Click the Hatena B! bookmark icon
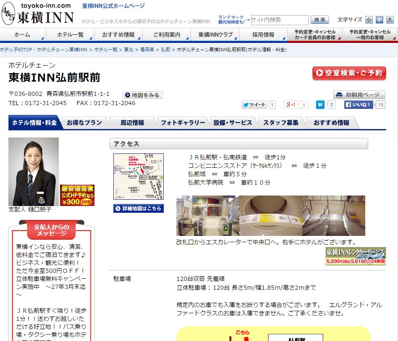The image size is (398, 341). [x=320, y=105]
